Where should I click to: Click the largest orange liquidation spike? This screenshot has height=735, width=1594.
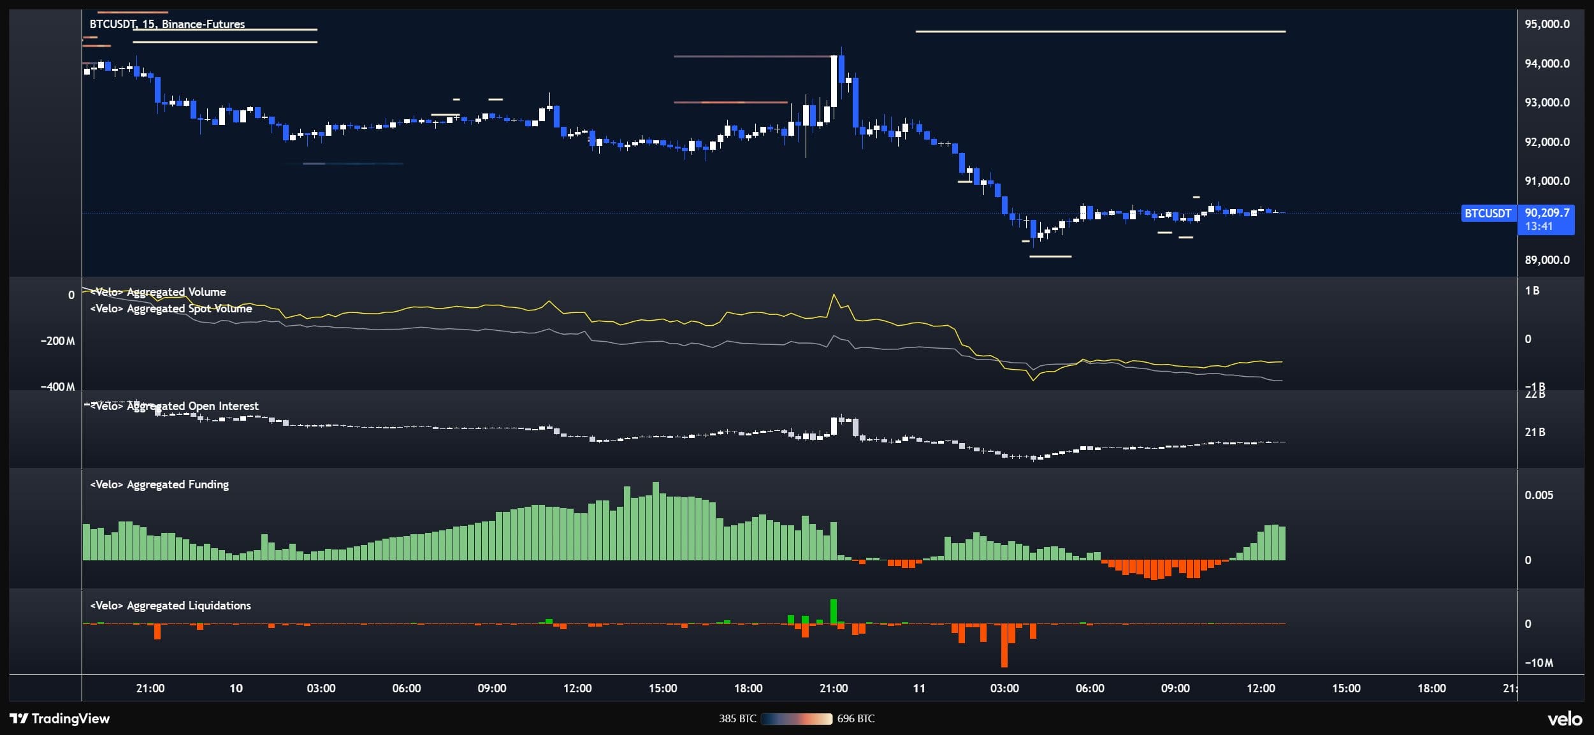pyautogui.click(x=1004, y=645)
